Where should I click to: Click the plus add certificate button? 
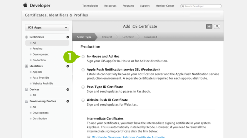pos(209,26)
